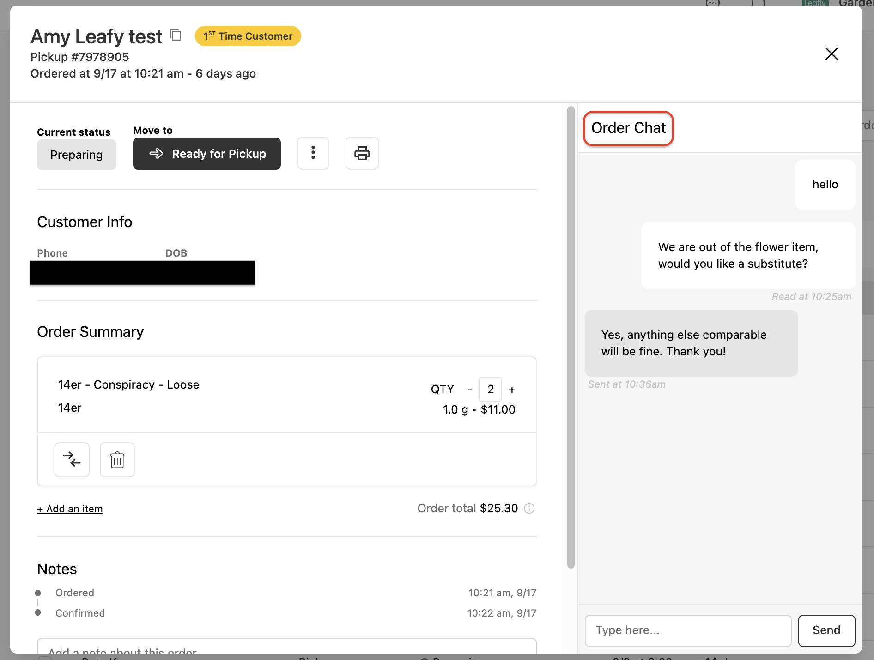Delete the 14er Conspiracy item with trash icon
This screenshot has height=660, width=874.
pos(117,459)
